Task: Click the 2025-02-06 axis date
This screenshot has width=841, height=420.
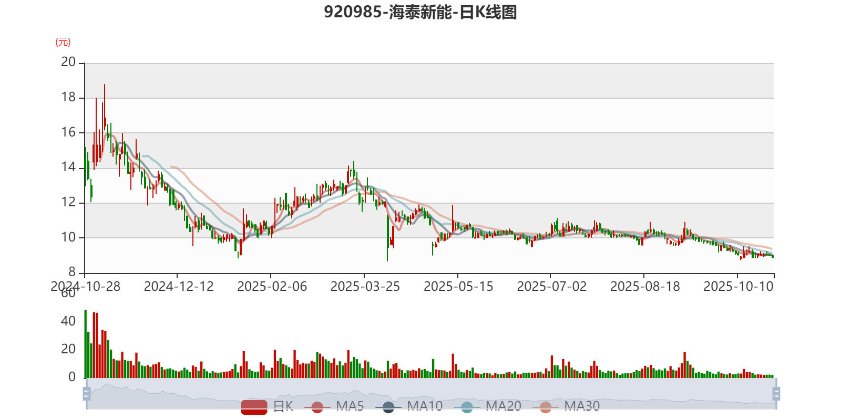Action: (x=272, y=287)
